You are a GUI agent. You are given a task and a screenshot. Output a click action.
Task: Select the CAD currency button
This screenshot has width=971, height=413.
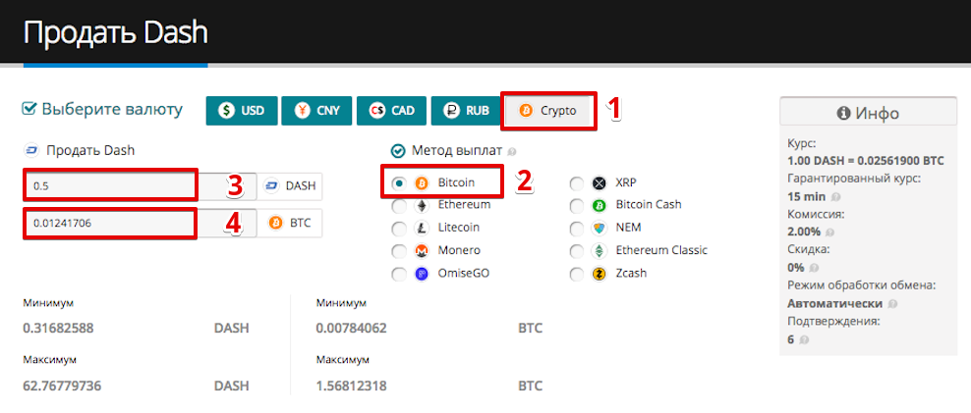point(391,111)
